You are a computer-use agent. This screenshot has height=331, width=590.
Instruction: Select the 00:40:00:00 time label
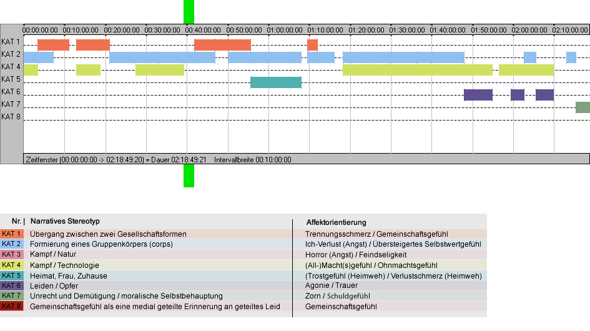coord(203,30)
